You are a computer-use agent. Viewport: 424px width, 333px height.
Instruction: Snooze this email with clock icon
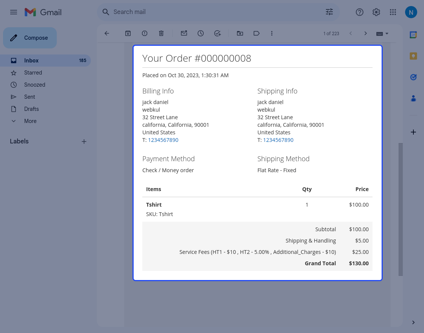(x=201, y=33)
